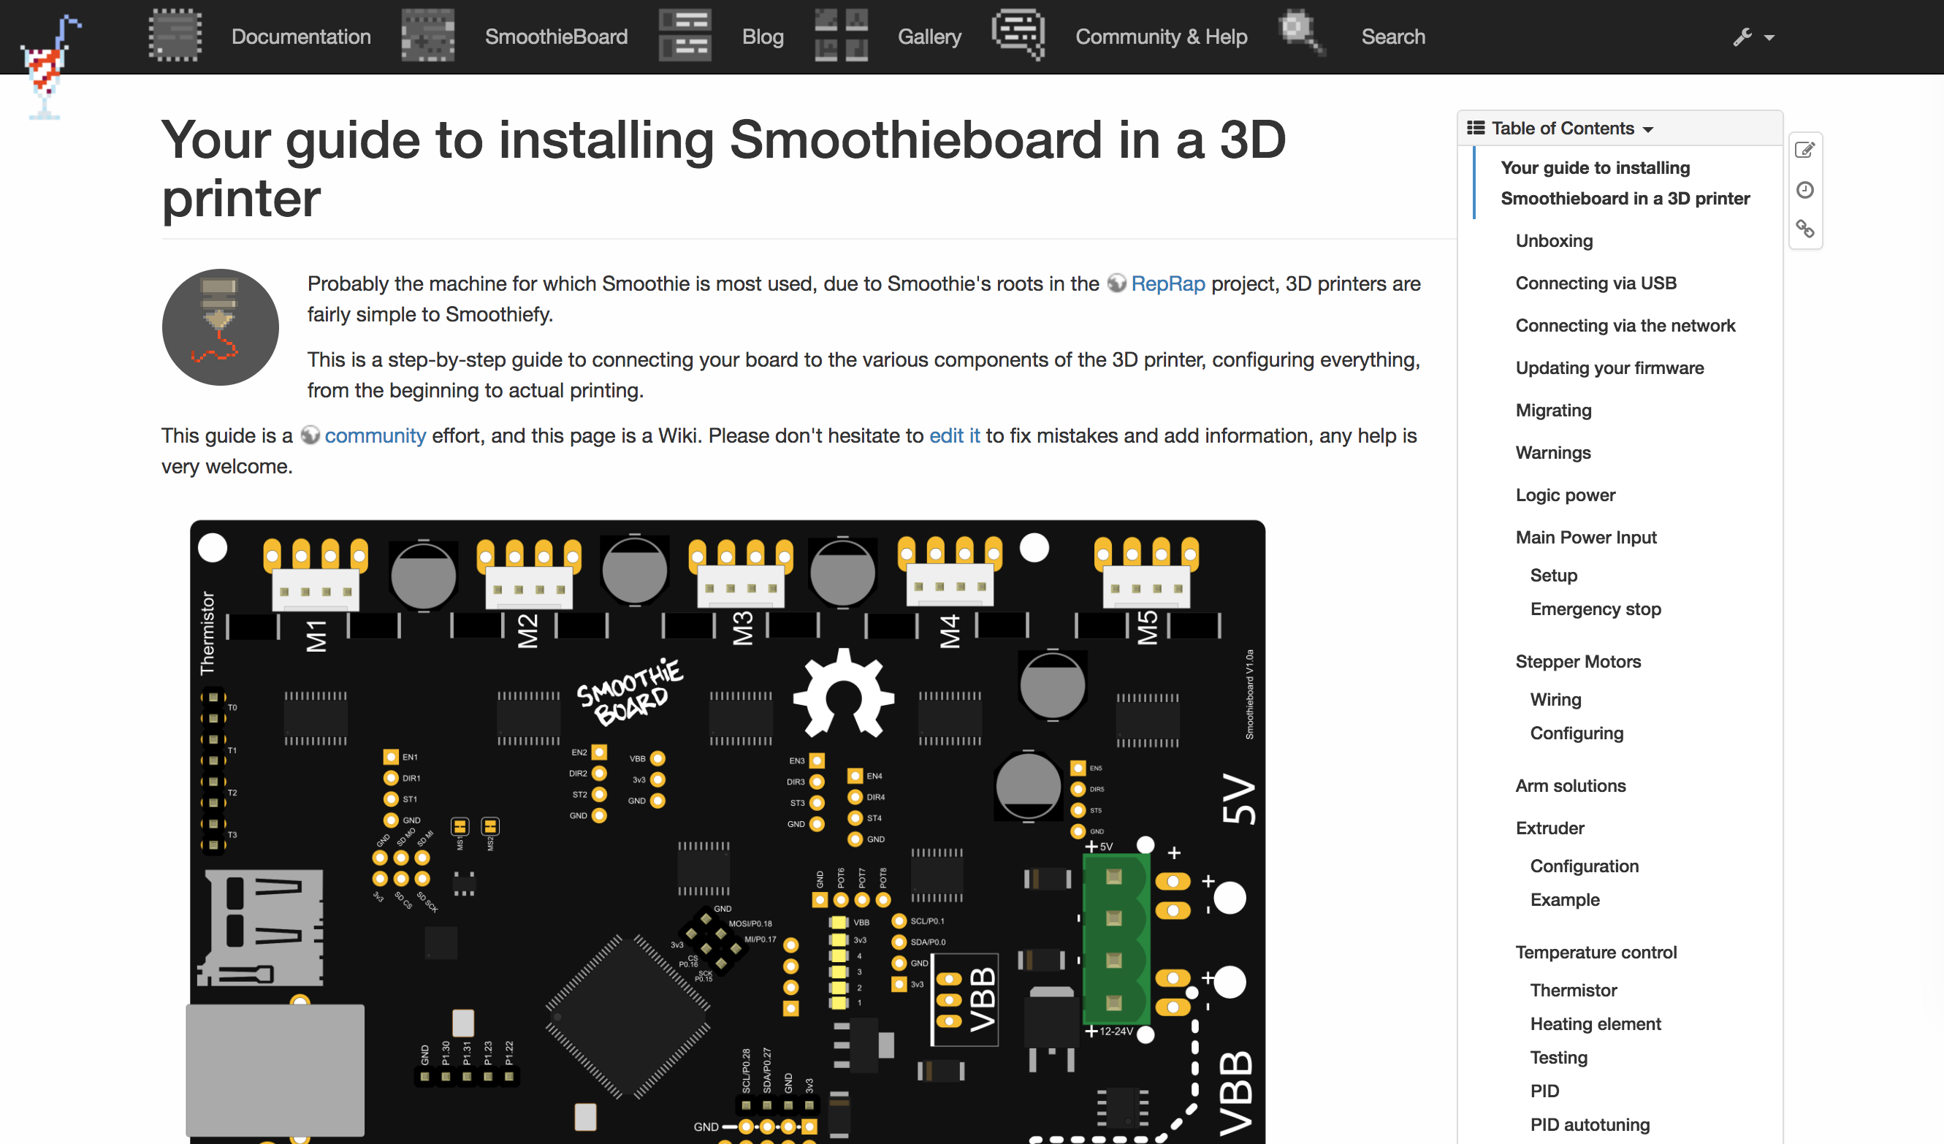Viewport: 1944px width, 1144px height.
Task: Jump to Warnings section
Action: [x=1553, y=453]
